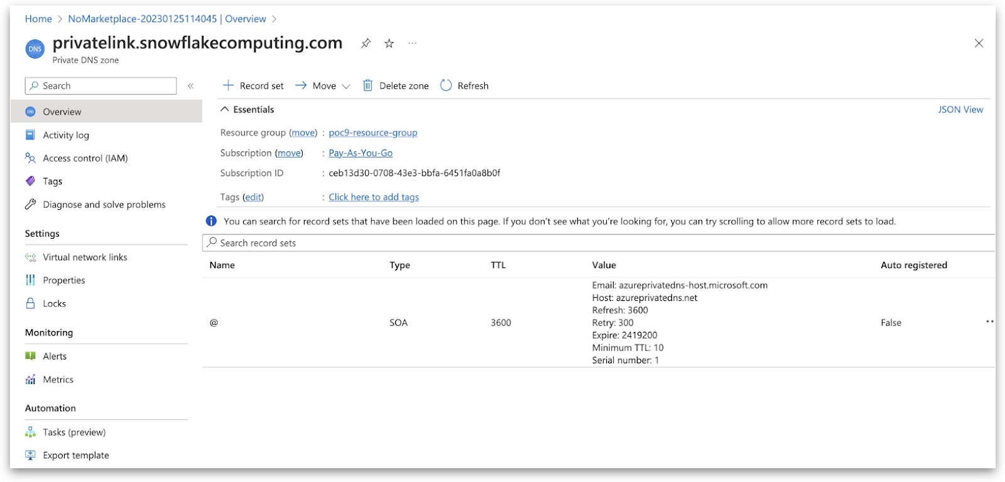This screenshot has height=482, width=1005.
Task: Open row options for SOA record
Action: click(x=989, y=322)
